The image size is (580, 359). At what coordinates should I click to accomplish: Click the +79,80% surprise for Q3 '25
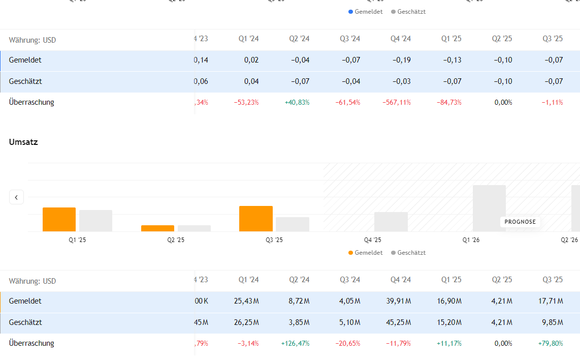click(551, 343)
